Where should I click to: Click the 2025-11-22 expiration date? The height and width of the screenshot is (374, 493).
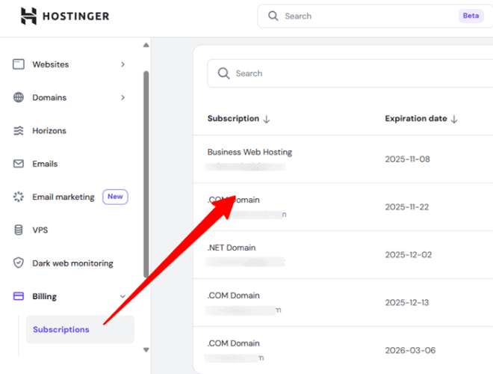tap(407, 207)
